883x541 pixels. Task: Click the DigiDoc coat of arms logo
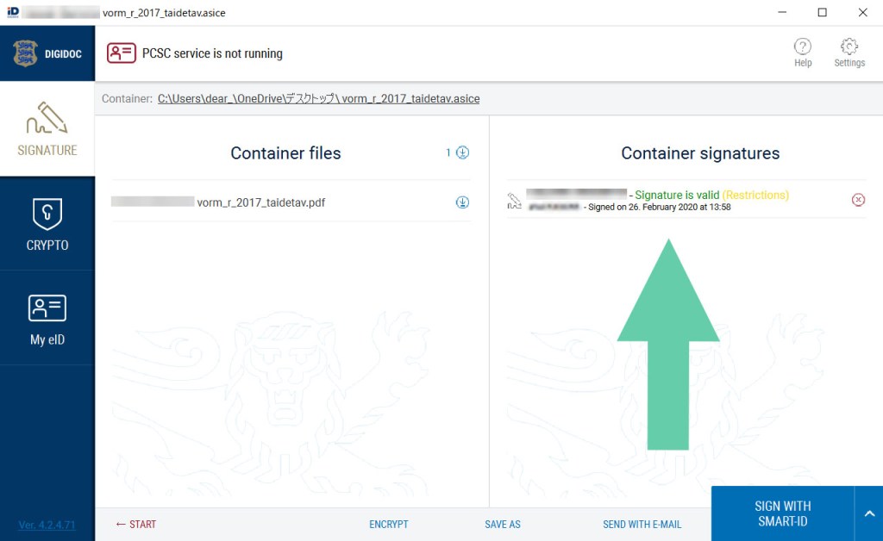[x=26, y=53]
